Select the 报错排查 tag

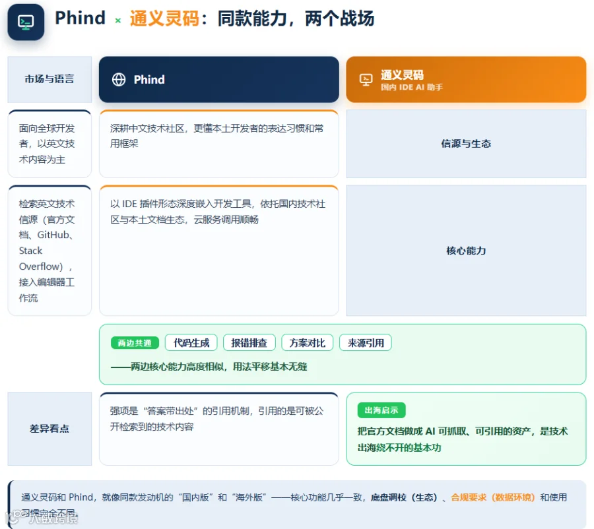click(x=249, y=343)
